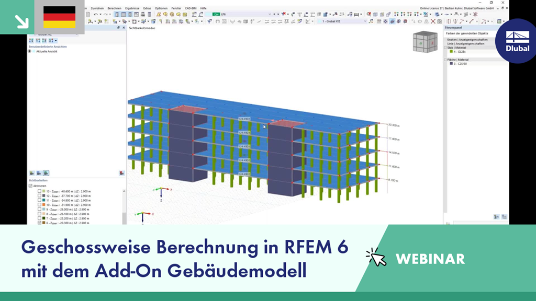Viewport: 536px width, 301px height.
Task: Click the left icon at Steuerpanel bottom
Action: [x=496, y=217]
